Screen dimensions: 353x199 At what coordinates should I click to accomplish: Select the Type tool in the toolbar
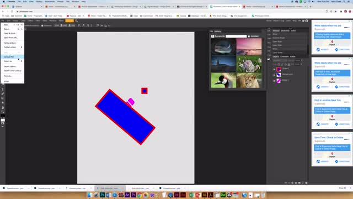(x=3, y=90)
